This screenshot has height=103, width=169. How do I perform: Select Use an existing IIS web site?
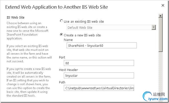tap(62, 21)
